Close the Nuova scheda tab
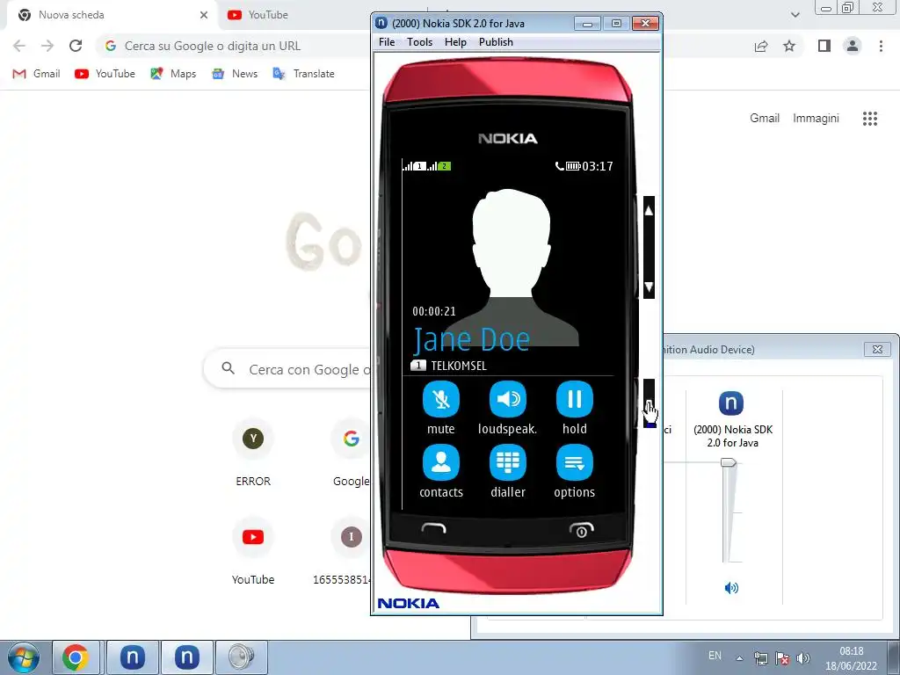900x675 pixels. tap(204, 15)
